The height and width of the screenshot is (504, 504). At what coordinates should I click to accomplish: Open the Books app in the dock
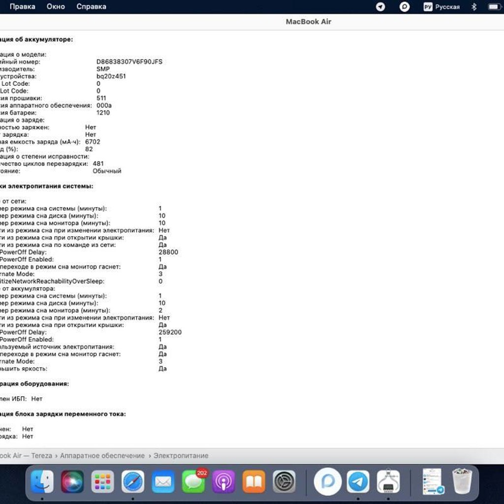click(254, 481)
